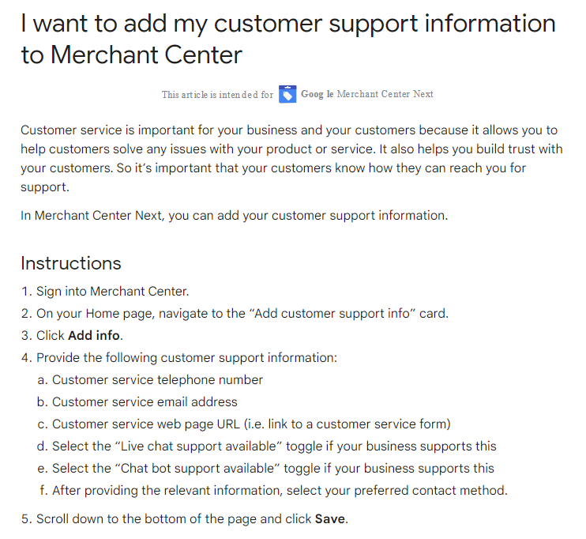Click the Merchant Center tag icon
The height and width of the screenshot is (539, 586).
click(x=287, y=94)
